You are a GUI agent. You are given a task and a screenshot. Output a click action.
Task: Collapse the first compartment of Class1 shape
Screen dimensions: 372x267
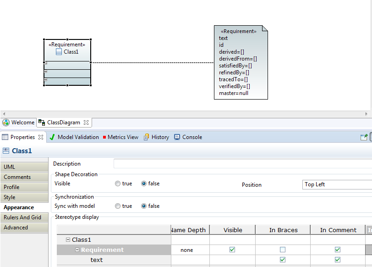[x=46, y=63]
